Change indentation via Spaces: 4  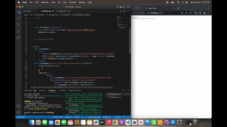[68, 117]
